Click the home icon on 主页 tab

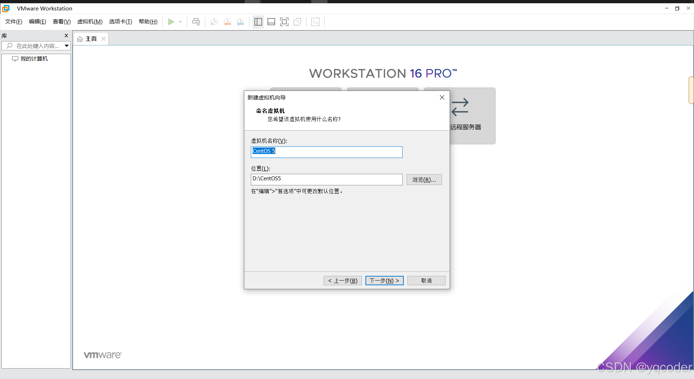80,39
